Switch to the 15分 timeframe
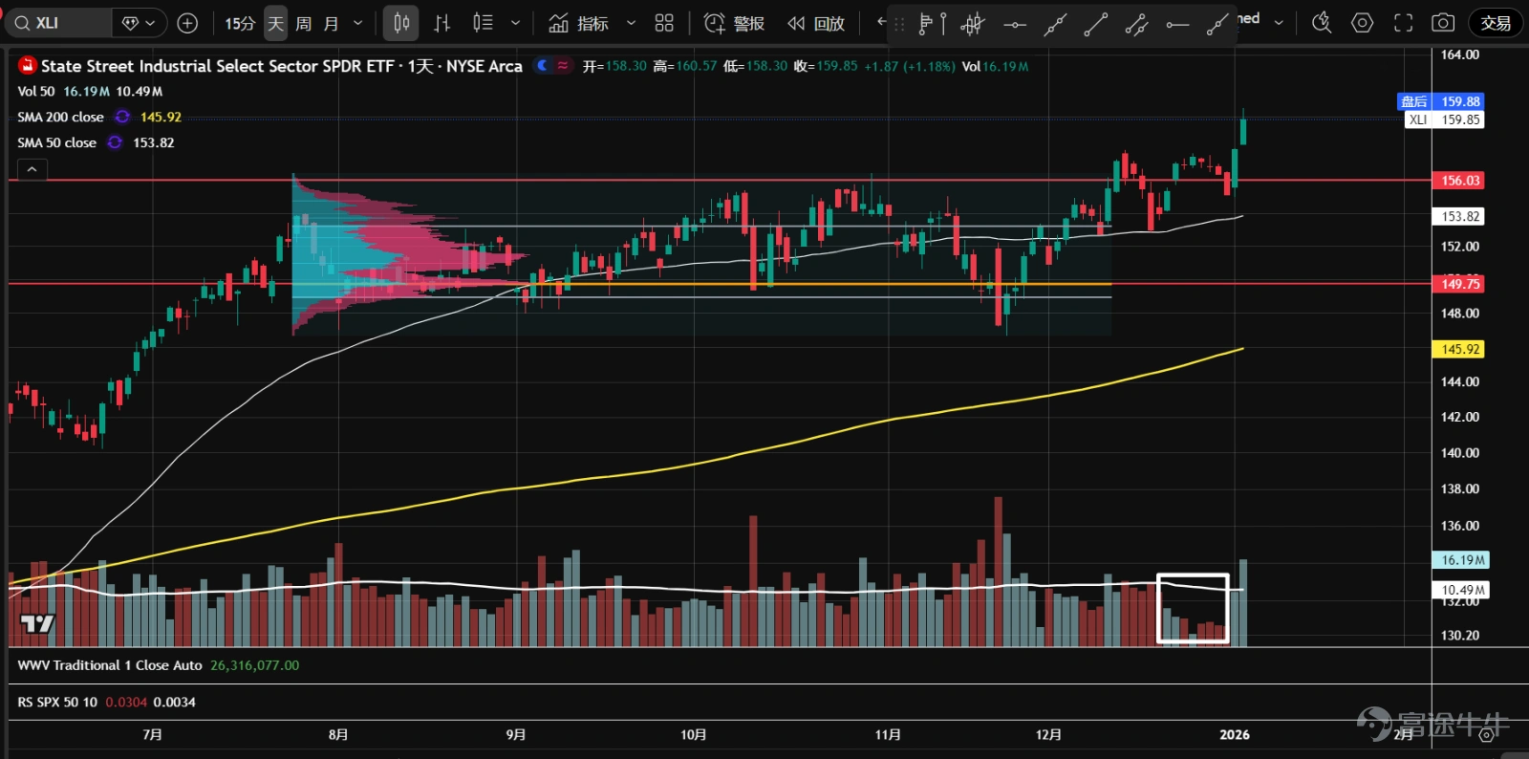Image resolution: width=1529 pixels, height=759 pixels. 240,23
